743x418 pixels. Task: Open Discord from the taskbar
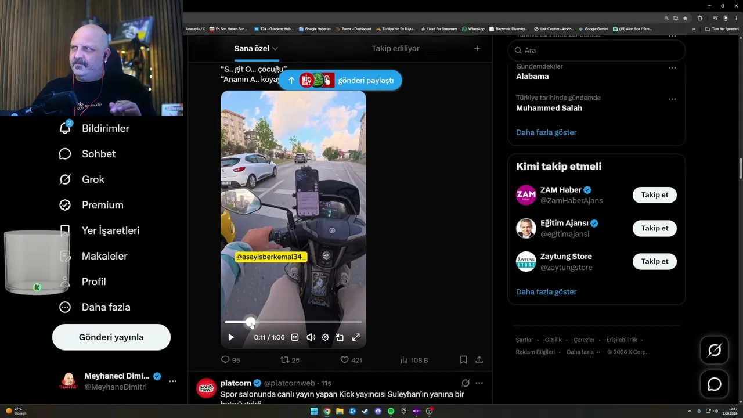(x=378, y=412)
